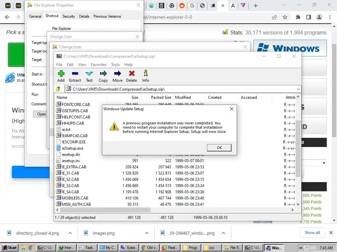
Task: Open the Help menu in 7-Zip
Action: pos(128,65)
